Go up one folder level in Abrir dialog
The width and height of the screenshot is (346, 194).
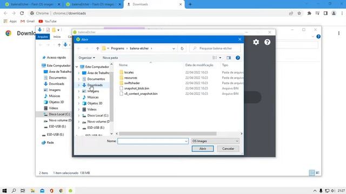pos(97,48)
